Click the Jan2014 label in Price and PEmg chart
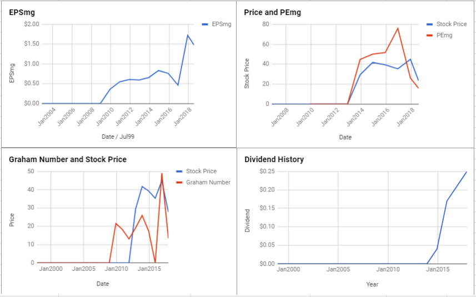476x297 pixels. (x=354, y=117)
